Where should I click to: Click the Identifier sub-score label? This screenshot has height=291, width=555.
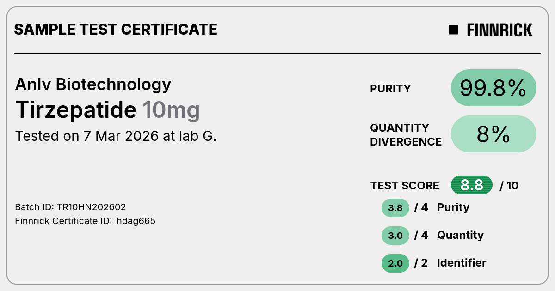click(462, 263)
